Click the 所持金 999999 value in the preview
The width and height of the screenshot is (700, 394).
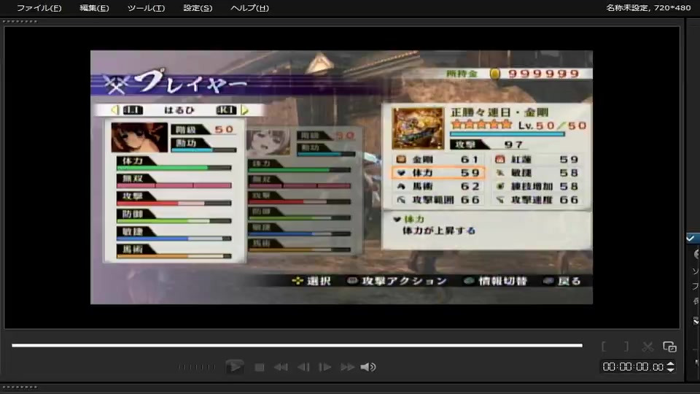click(x=544, y=73)
